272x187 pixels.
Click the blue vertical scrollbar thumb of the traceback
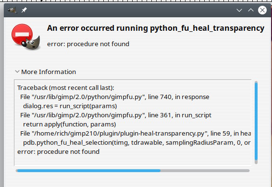point(256,121)
